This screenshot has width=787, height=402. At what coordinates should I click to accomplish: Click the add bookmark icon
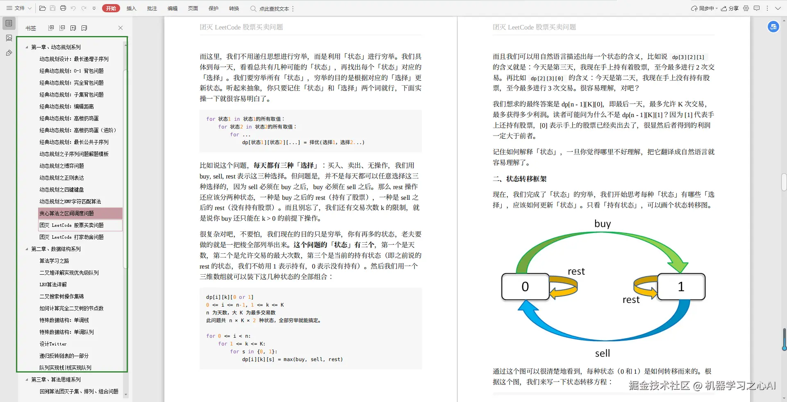(x=73, y=28)
